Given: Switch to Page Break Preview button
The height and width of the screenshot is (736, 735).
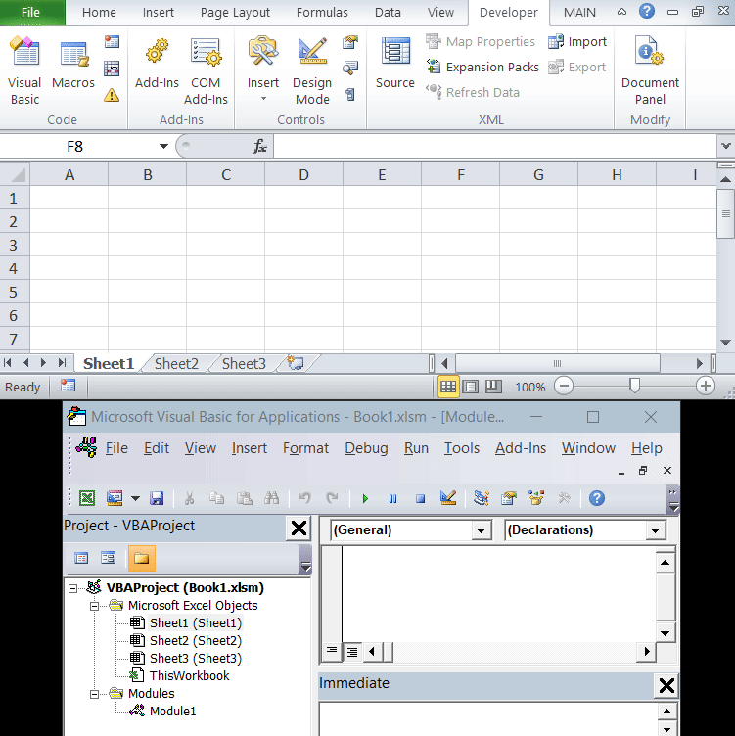Looking at the screenshot, I should 493,387.
